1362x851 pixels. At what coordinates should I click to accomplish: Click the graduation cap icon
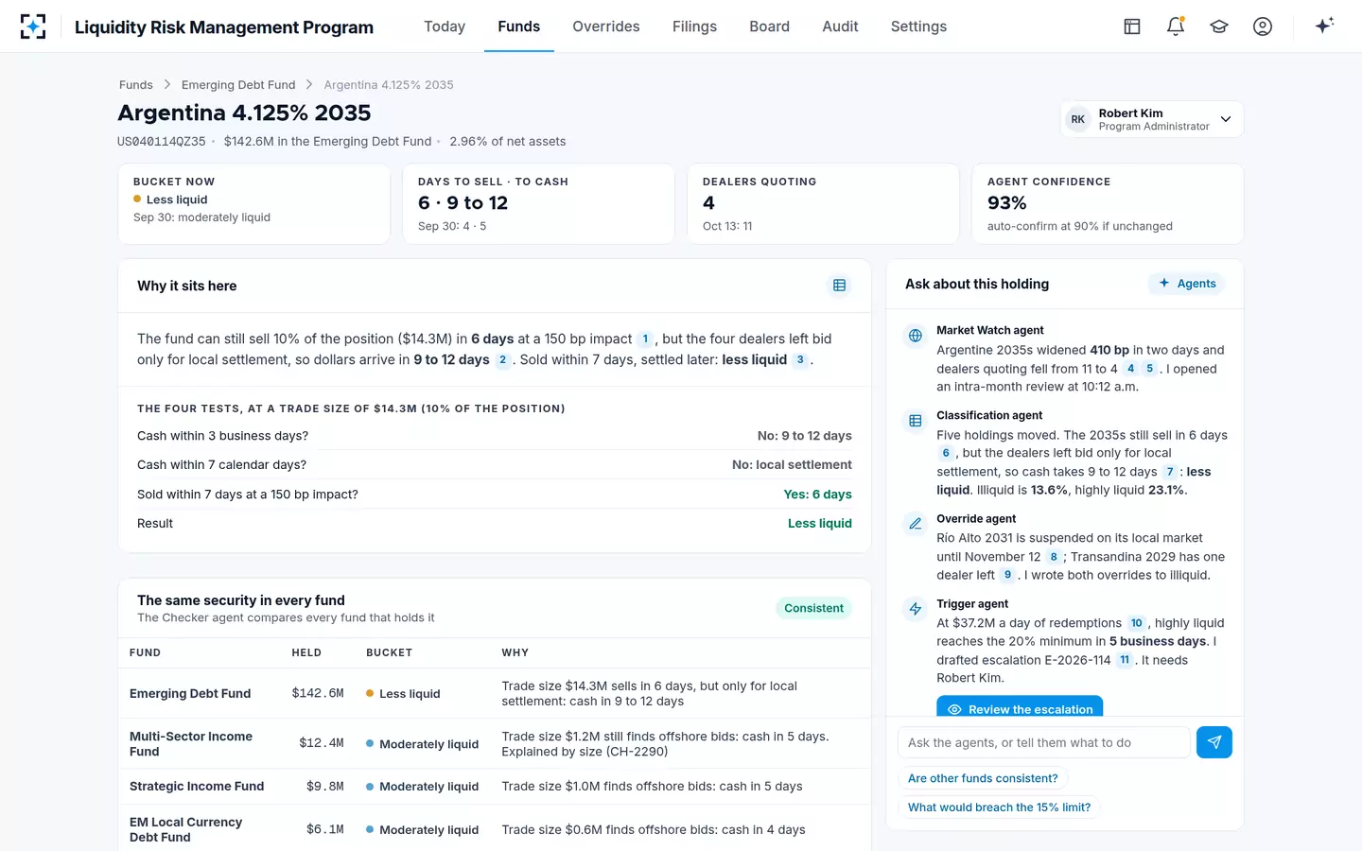click(1219, 26)
